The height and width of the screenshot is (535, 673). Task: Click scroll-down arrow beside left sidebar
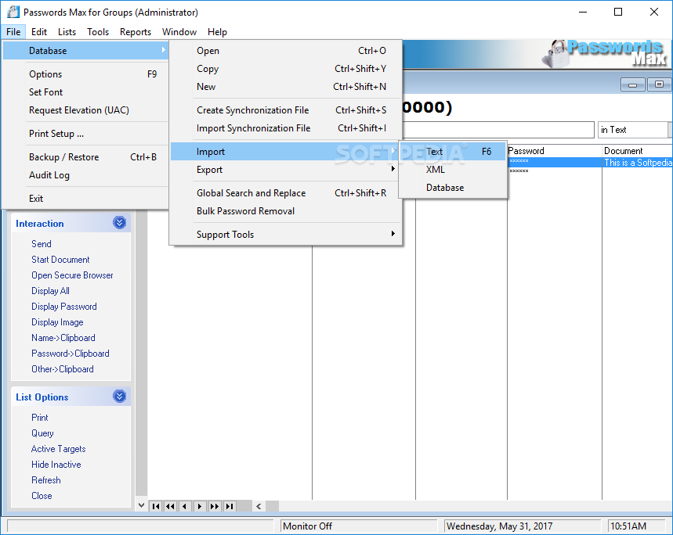tap(141, 505)
